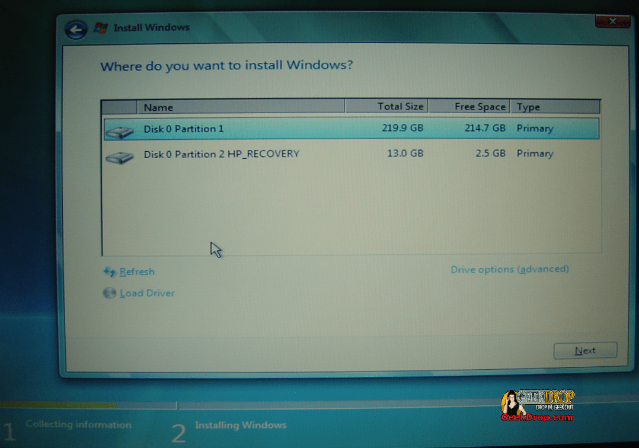Click Primary type of HP_RECOVERY partition
Viewport: 639px width, 448px height.
[x=535, y=153]
